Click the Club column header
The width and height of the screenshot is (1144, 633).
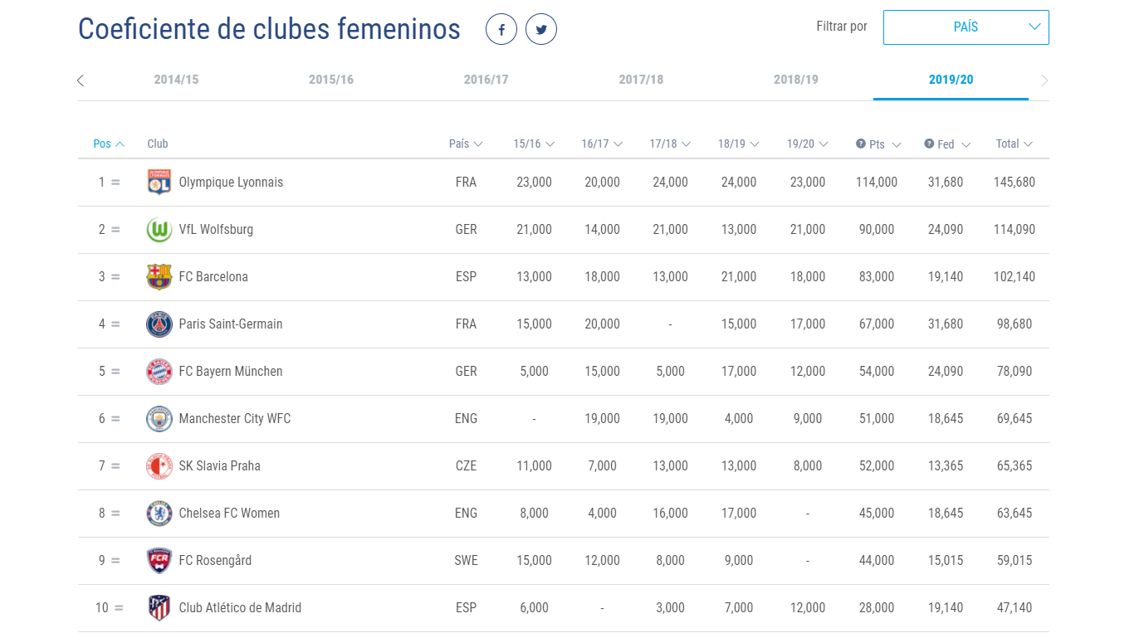tap(158, 144)
